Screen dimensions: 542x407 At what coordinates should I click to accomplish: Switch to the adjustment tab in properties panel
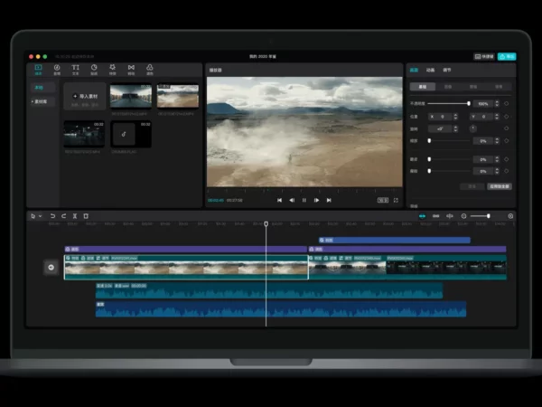tap(446, 70)
